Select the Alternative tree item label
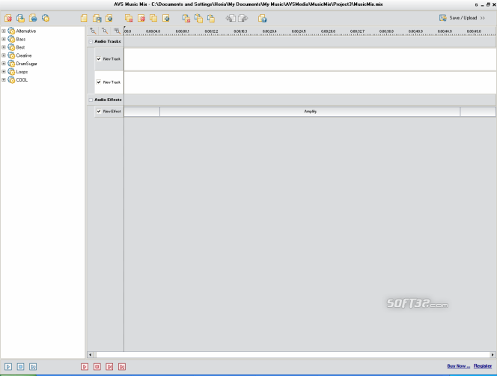Screen dimensions: 497x376 click(x=26, y=31)
